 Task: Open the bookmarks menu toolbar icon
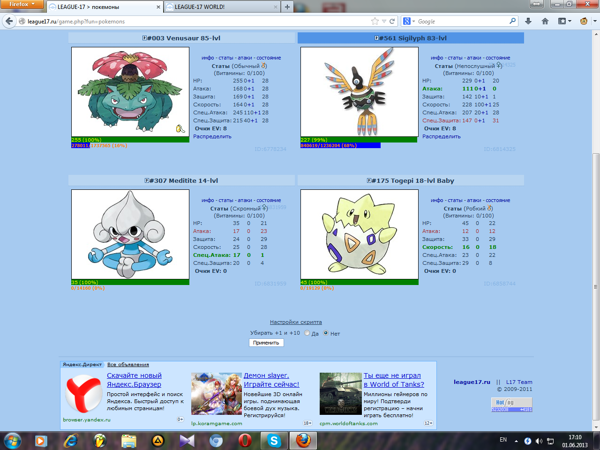point(562,21)
